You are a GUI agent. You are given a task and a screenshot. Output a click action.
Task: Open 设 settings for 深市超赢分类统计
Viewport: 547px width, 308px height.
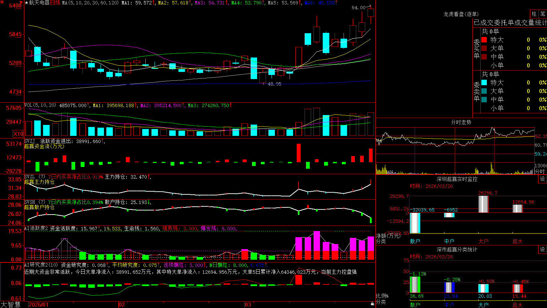(543, 249)
